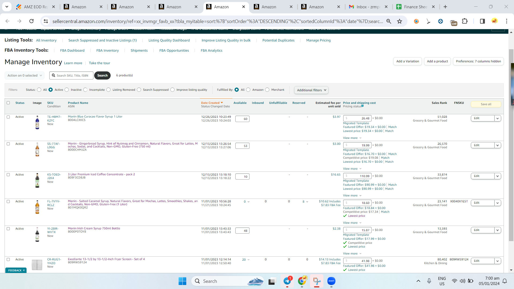Toggle the browser side panel icon
Image resolution: width=514 pixels, height=289 pixels.
pyautogui.click(x=482, y=21)
